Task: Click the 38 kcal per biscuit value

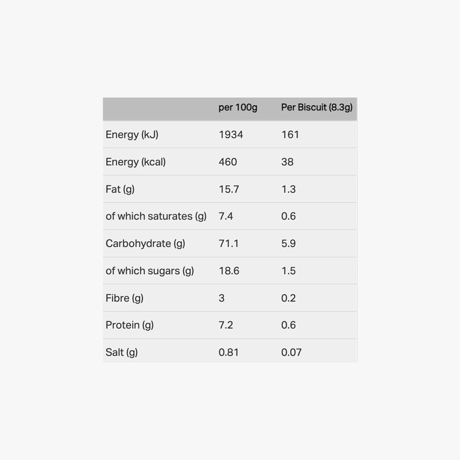Action: (x=287, y=162)
